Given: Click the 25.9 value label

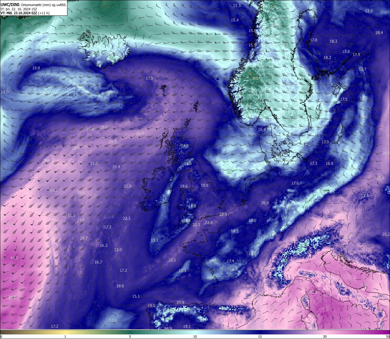Looking at the screenshot, I should coord(113,142).
